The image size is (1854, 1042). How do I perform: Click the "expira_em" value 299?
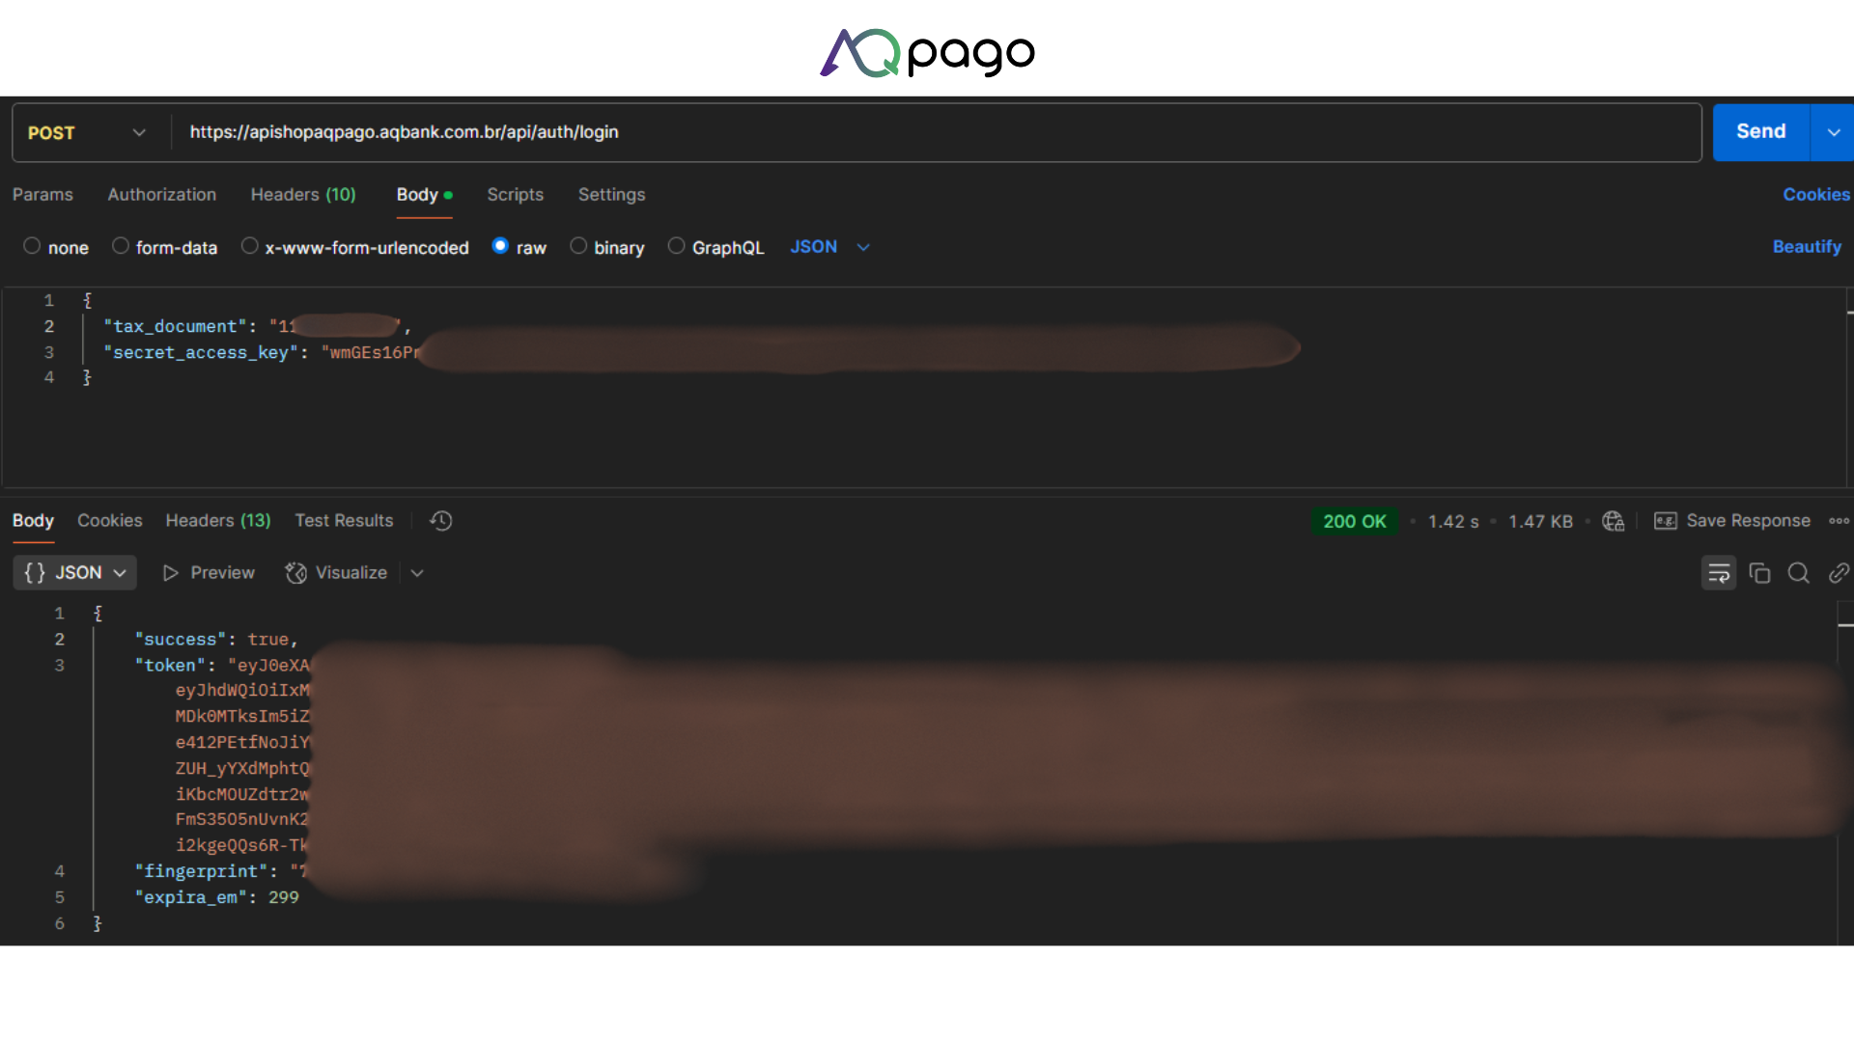(284, 897)
